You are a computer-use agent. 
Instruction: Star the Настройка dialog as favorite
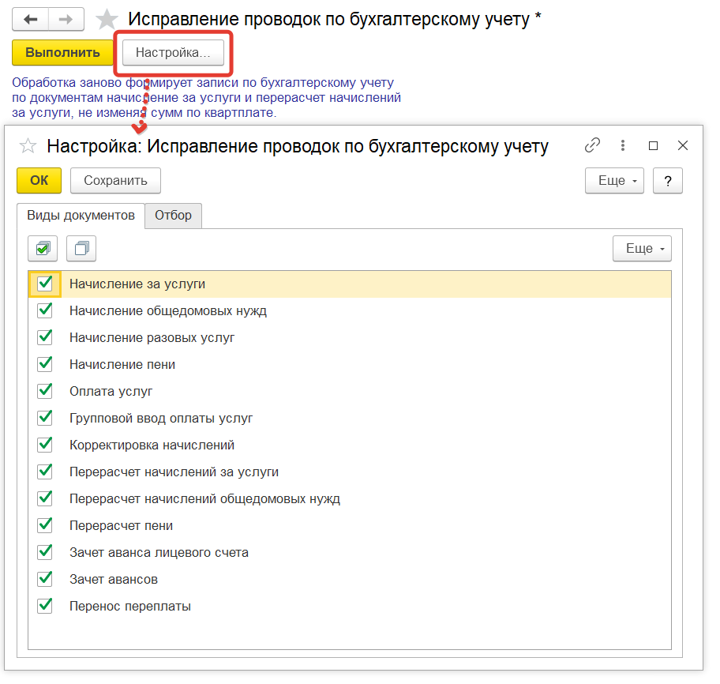click(x=28, y=146)
